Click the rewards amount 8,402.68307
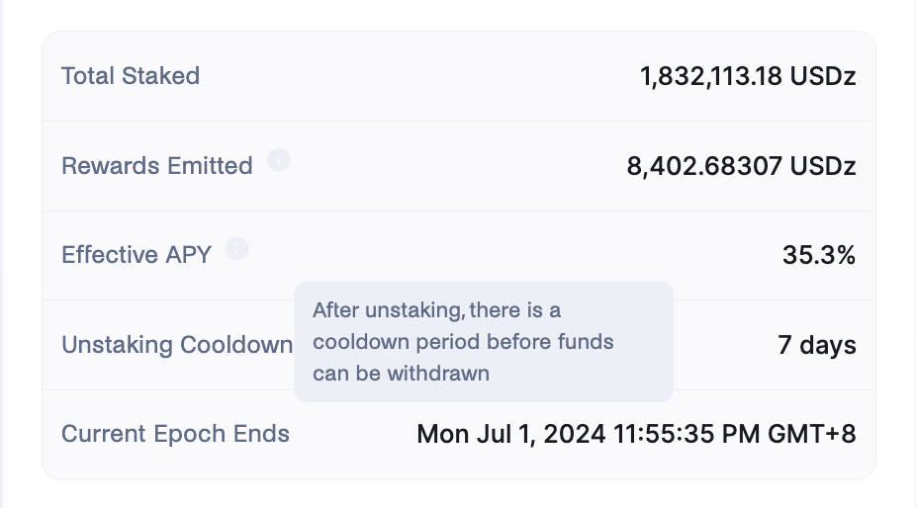Image resolution: width=916 pixels, height=508 pixels. [703, 166]
